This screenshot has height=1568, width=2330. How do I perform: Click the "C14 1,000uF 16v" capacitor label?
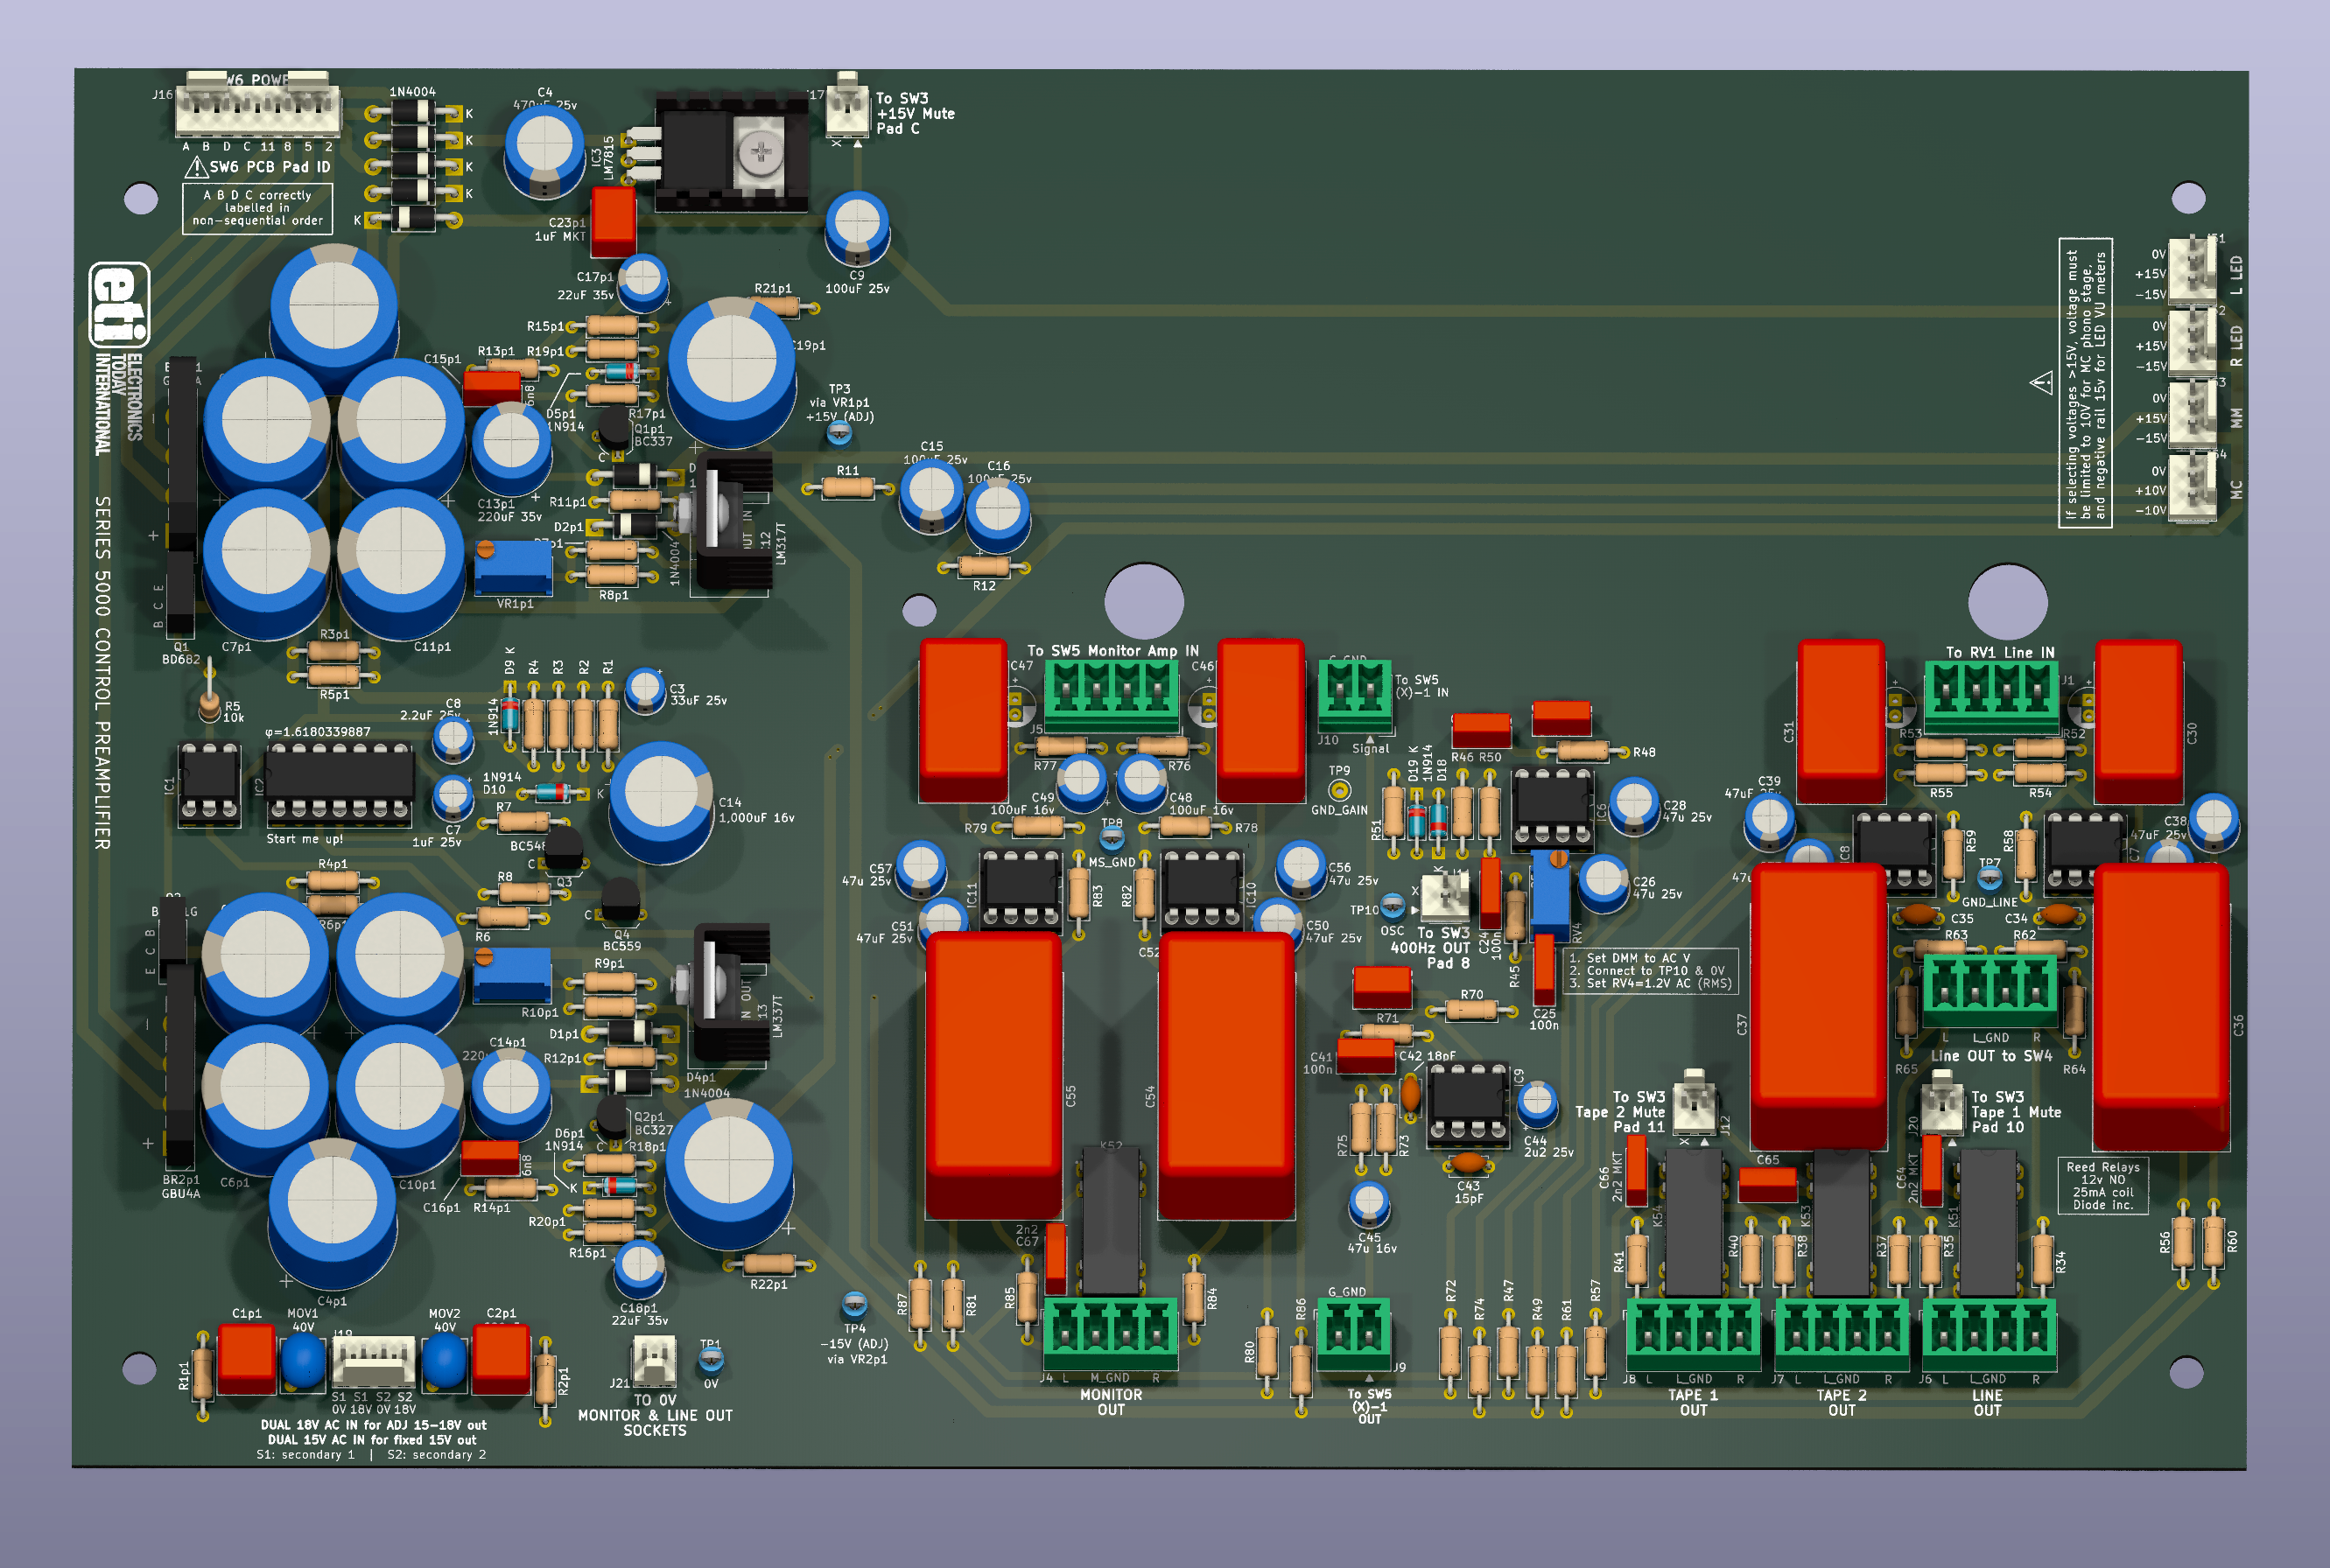click(756, 810)
